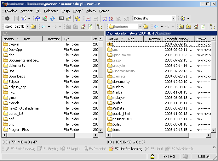The width and height of the screenshot is (218, 161).
Task: Click the unselect files minus icon
Action: tap(95, 19)
